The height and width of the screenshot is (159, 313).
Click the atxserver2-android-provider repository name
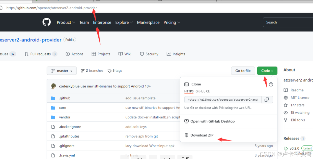(x=31, y=40)
